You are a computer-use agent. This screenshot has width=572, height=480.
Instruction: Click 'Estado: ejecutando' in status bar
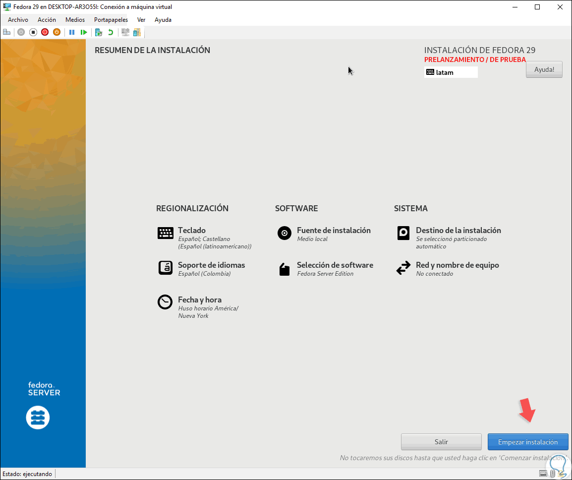[x=27, y=474]
